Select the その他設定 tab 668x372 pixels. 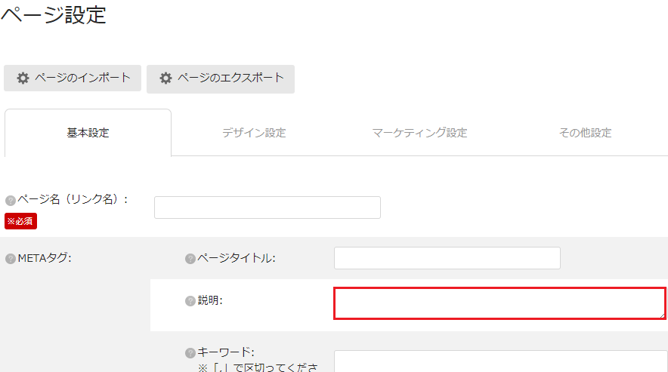tap(586, 133)
